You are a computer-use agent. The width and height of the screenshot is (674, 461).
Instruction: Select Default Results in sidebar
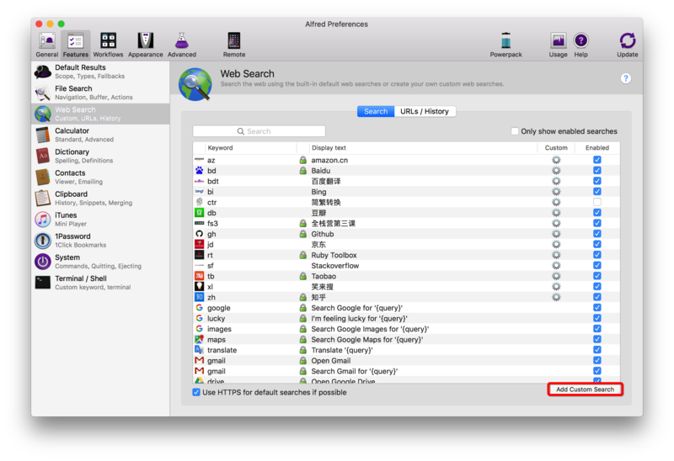click(100, 72)
